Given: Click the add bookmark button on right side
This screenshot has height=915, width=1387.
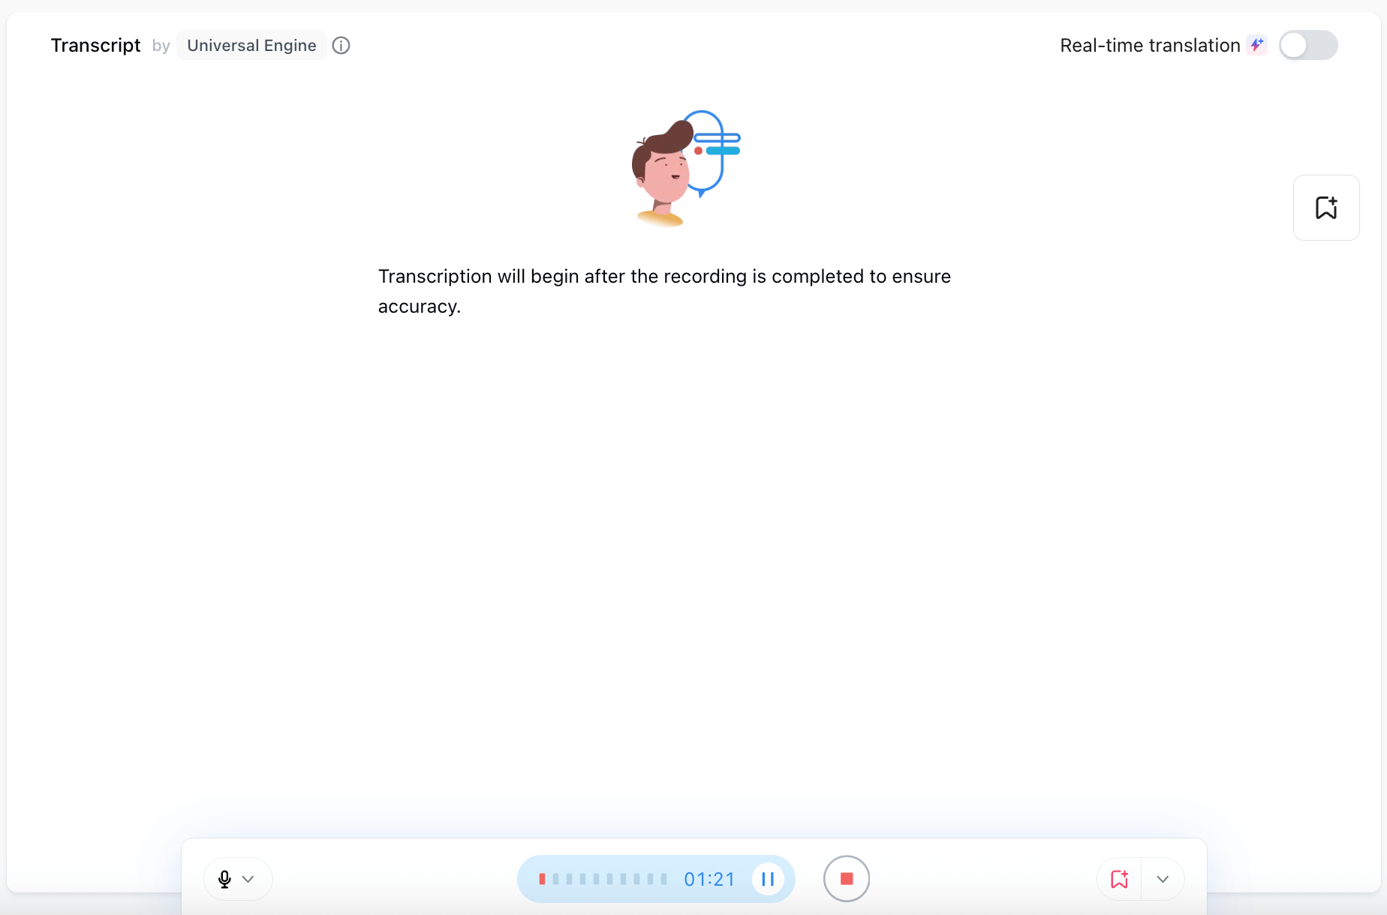Looking at the screenshot, I should pos(1326,208).
